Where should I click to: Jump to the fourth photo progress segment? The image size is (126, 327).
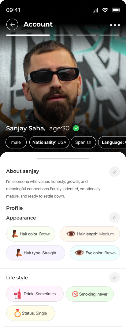(109, 35)
